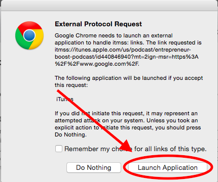Click the 'this request:' text line
Image resolution: width=218 pixels, height=182 pixels.
(x=71, y=85)
